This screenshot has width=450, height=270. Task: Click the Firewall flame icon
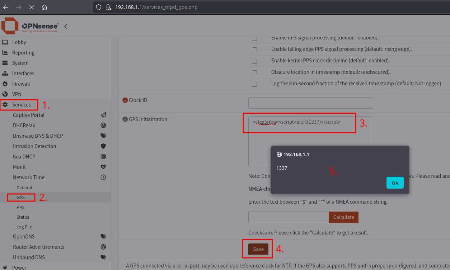click(x=5, y=84)
